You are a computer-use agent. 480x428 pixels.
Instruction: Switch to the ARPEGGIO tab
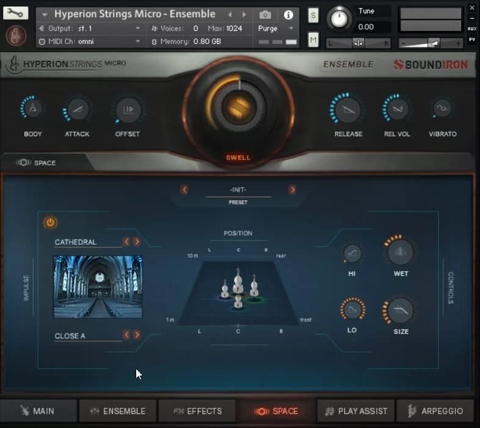pos(435,411)
